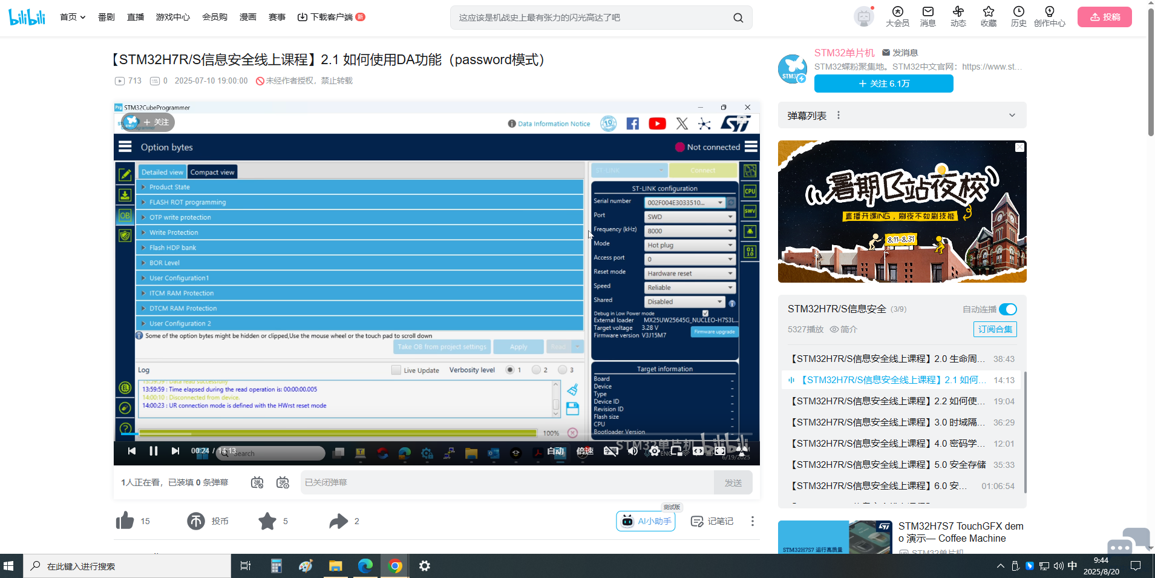Viewport: 1155px width, 578px height.
Task: Favorite the video with star icon
Action: coord(267,521)
